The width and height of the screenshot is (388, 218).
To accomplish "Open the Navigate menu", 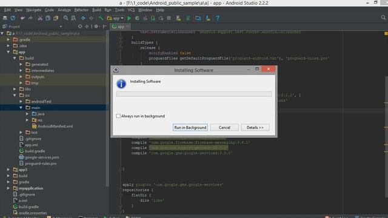I will pyautogui.click(x=34, y=10).
